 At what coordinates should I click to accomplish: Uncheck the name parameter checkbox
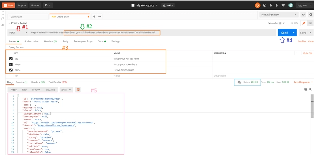tap(11, 70)
